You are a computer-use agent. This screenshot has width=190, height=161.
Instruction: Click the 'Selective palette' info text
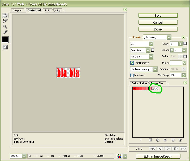tap(114, 138)
